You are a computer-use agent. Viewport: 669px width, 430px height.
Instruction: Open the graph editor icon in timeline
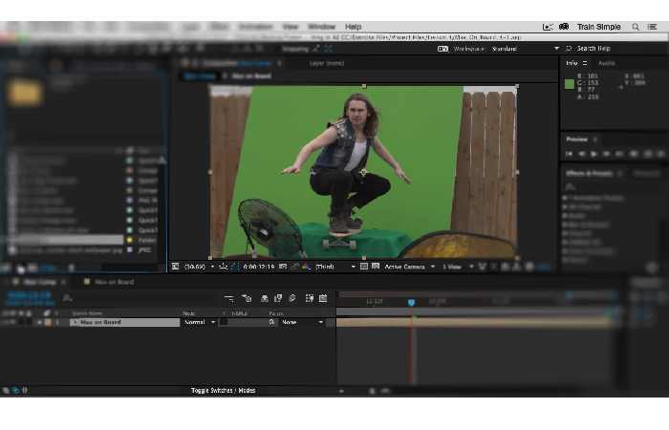click(x=323, y=298)
